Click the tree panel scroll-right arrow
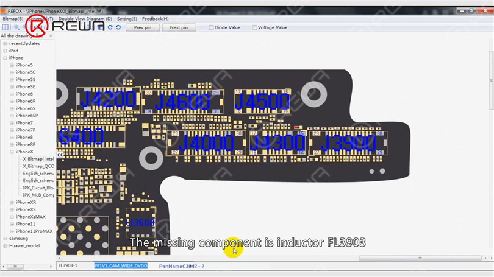This screenshot has height=277, width=494. 51,267
